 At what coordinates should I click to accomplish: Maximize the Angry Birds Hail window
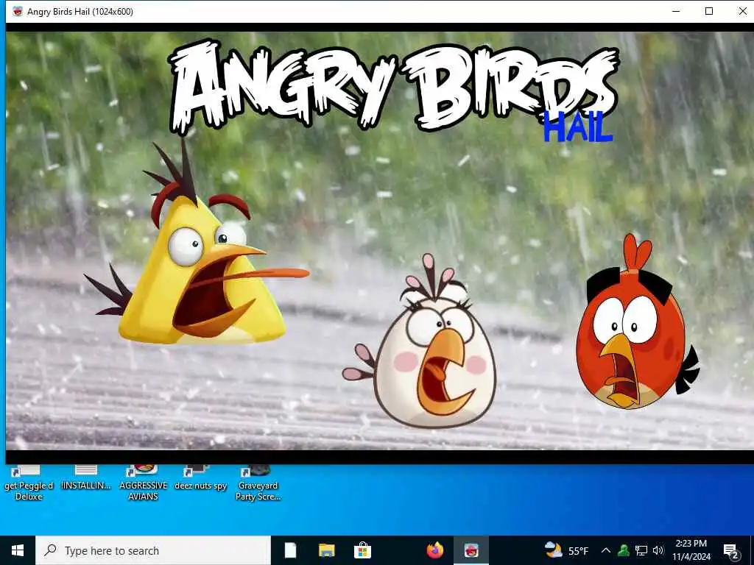tap(709, 11)
